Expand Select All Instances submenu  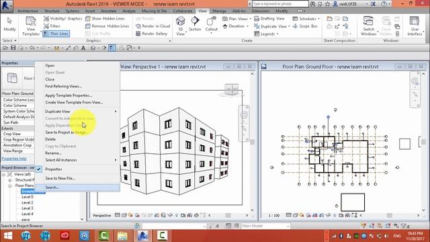point(77,160)
